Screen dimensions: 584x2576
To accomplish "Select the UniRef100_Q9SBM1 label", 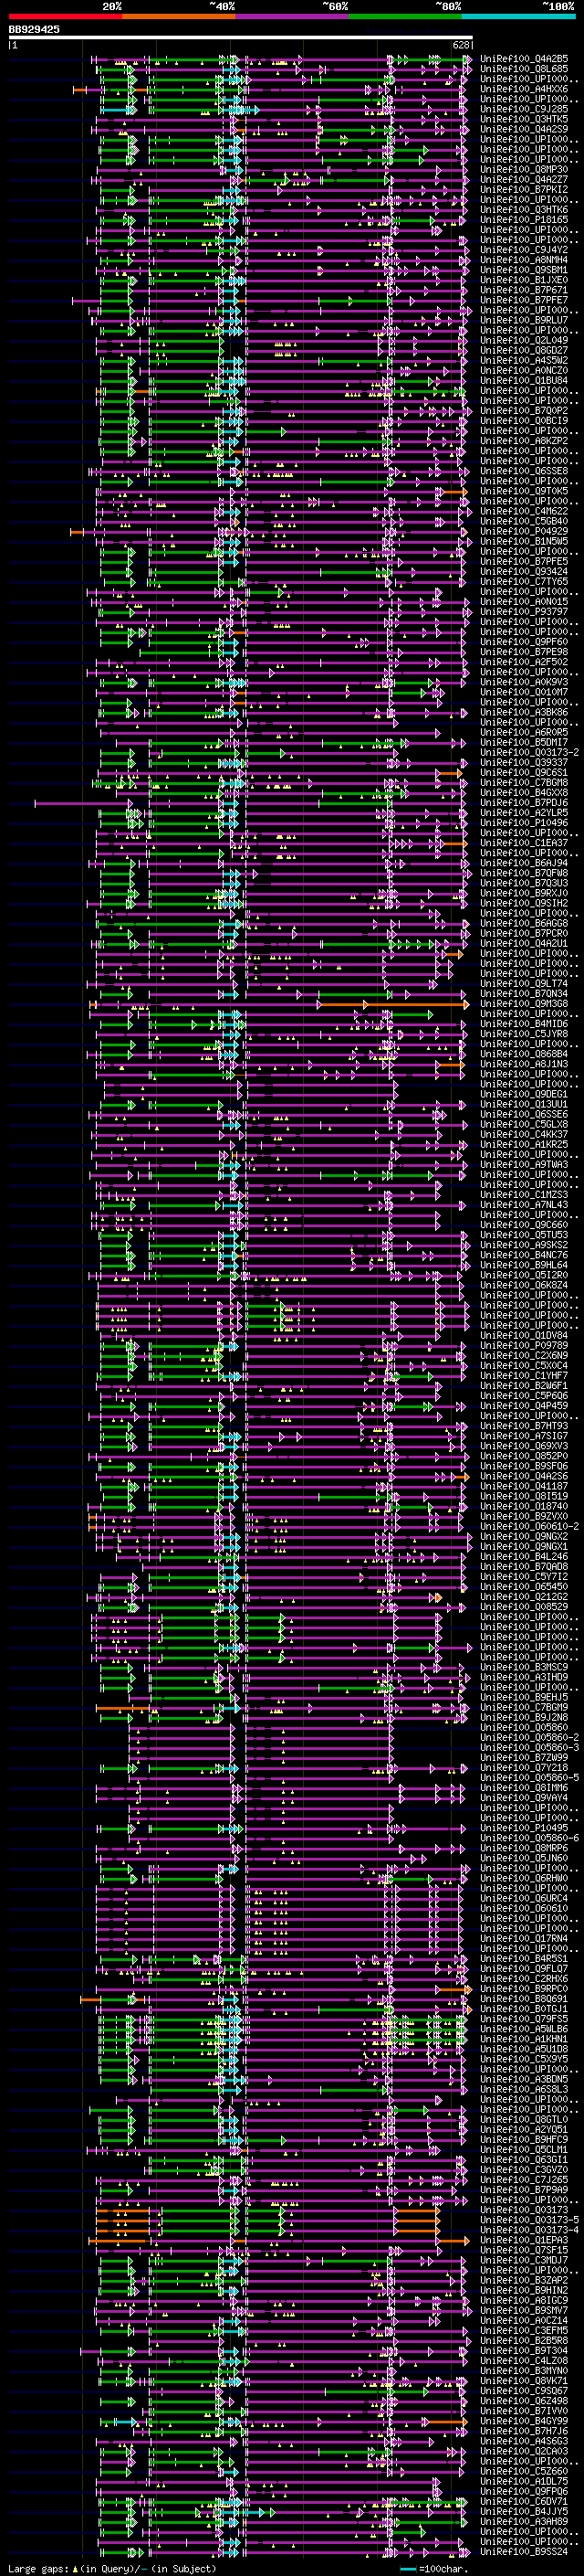I will point(524,270).
